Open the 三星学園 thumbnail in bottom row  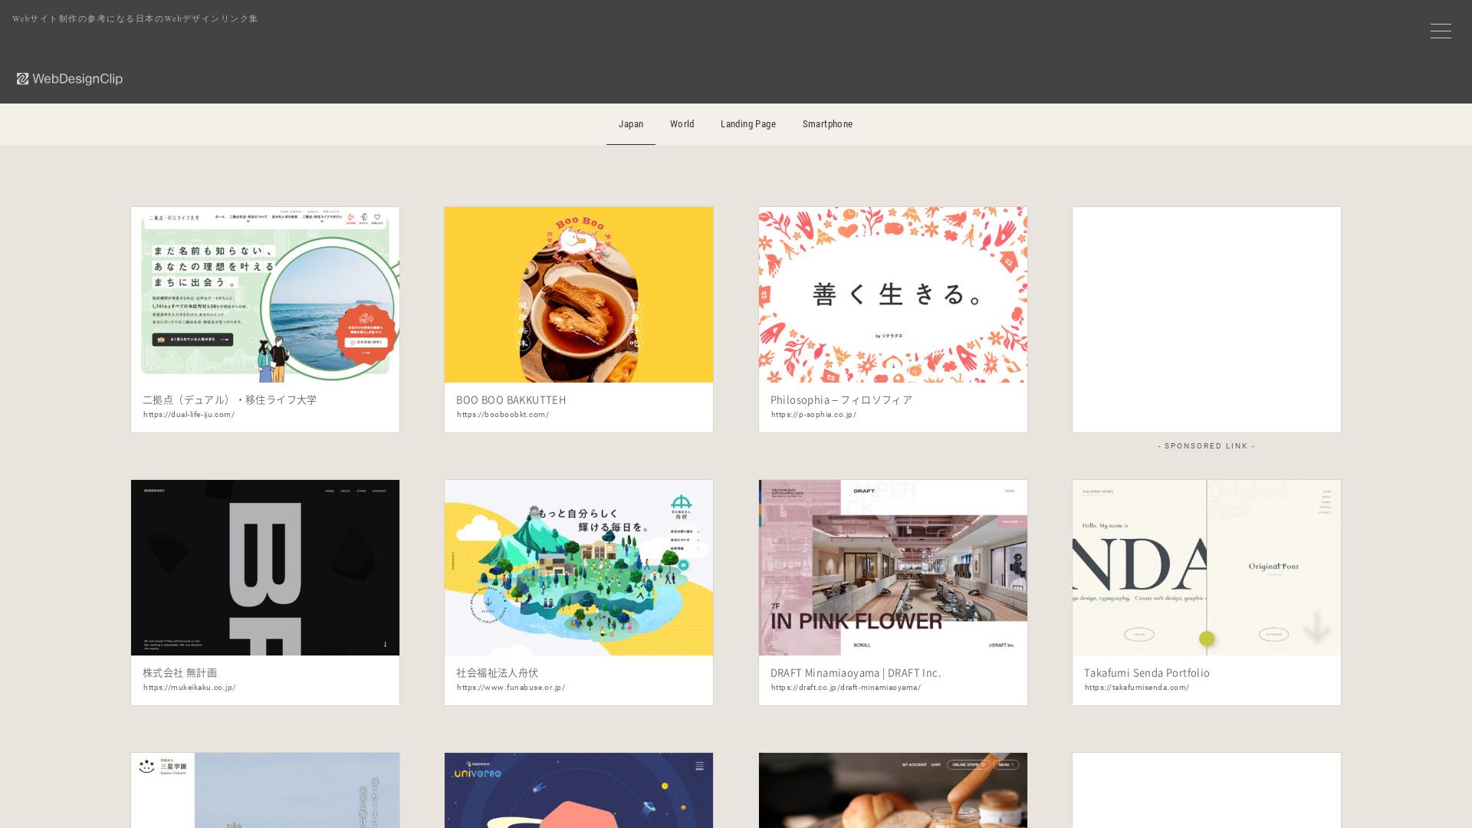pyautogui.click(x=265, y=790)
